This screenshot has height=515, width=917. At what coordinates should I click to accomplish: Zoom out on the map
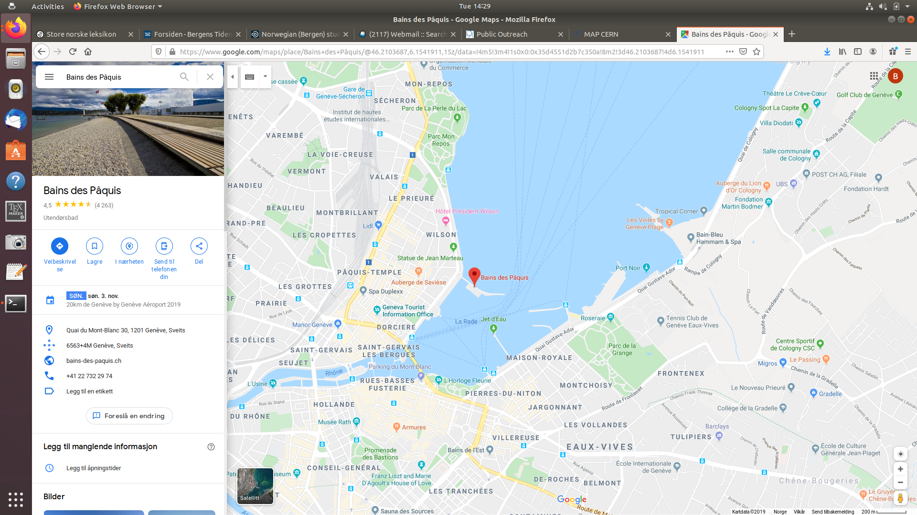pos(900,482)
